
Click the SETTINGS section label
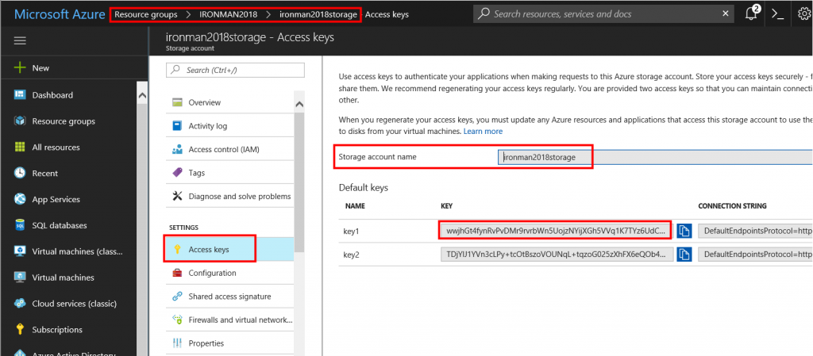(x=184, y=227)
